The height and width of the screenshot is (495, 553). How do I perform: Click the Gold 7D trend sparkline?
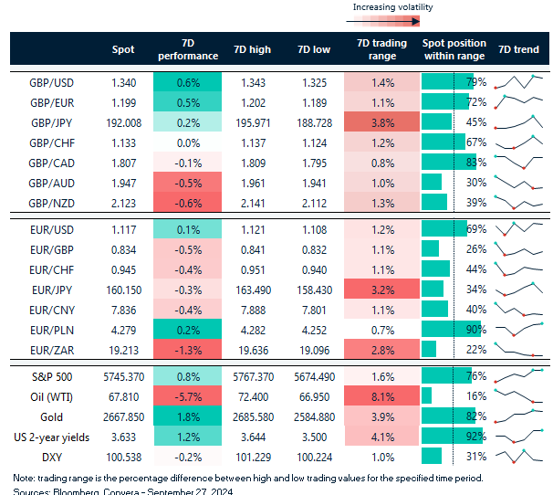(x=519, y=416)
